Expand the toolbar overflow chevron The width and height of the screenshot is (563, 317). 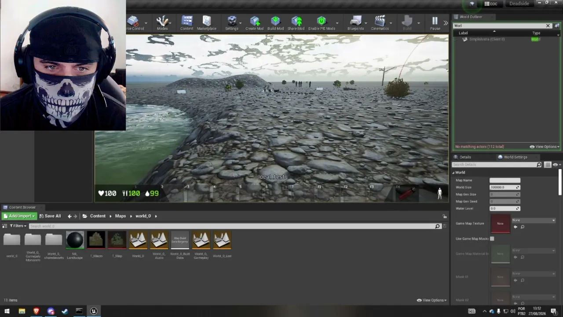point(446,23)
